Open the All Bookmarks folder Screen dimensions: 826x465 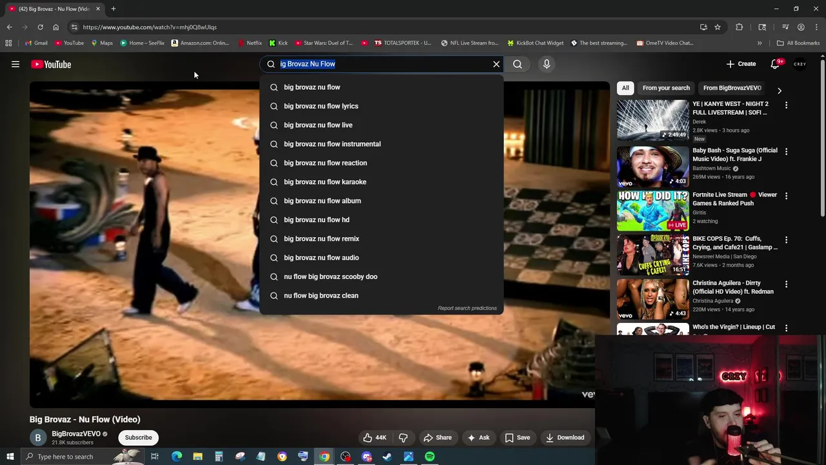click(x=798, y=43)
